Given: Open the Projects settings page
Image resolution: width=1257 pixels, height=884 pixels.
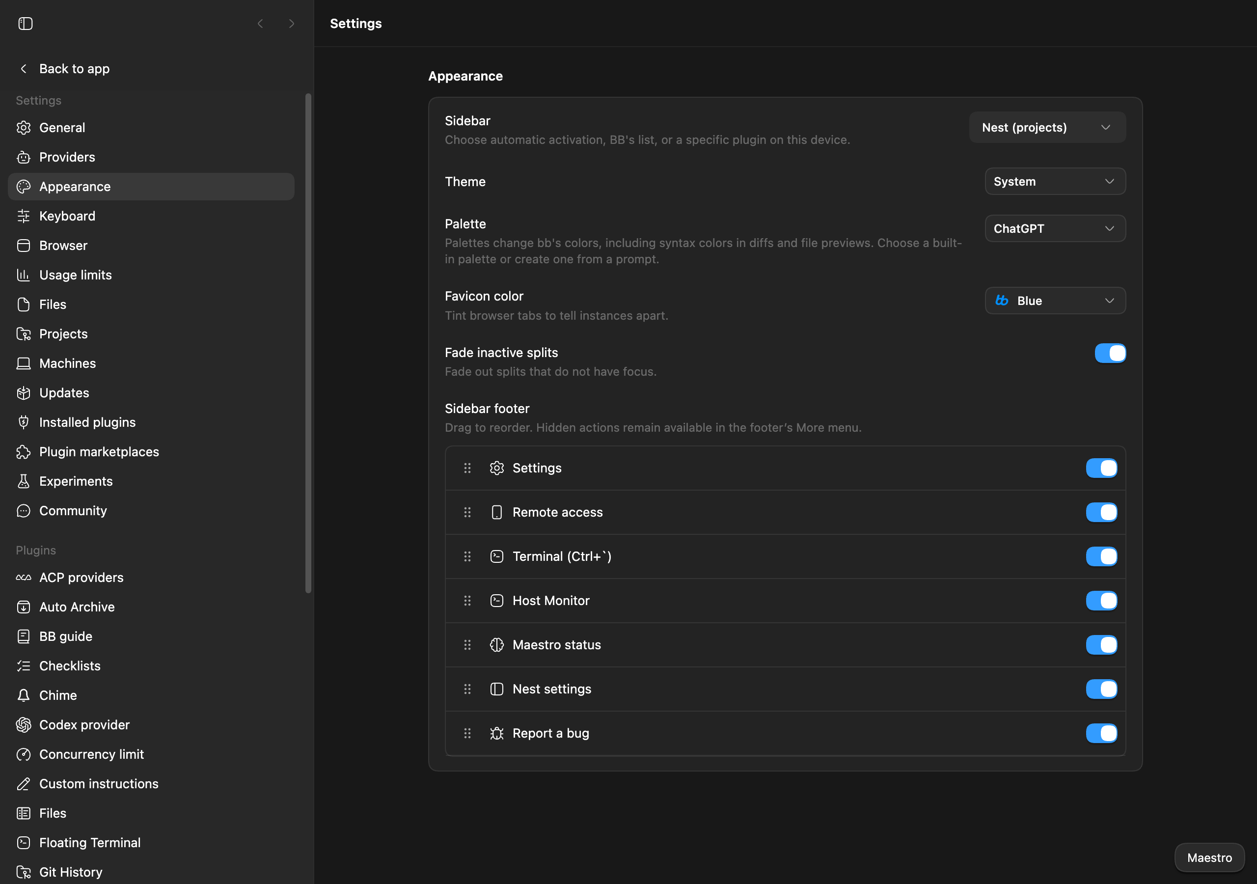Looking at the screenshot, I should (x=151, y=334).
